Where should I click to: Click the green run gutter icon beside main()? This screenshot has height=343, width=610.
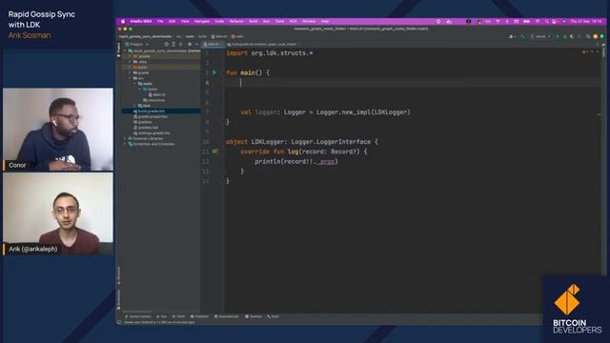(x=214, y=72)
